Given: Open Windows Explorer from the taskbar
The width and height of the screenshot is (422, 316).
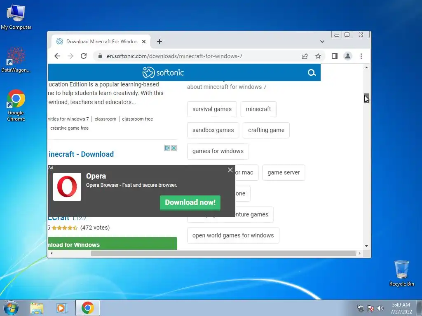Looking at the screenshot, I should click(37, 308).
